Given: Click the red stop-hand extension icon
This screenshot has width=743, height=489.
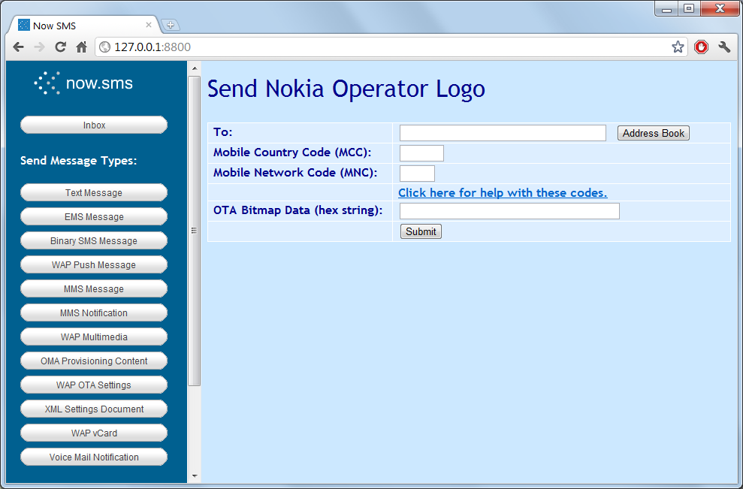Looking at the screenshot, I should pyautogui.click(x=701, y=47).
